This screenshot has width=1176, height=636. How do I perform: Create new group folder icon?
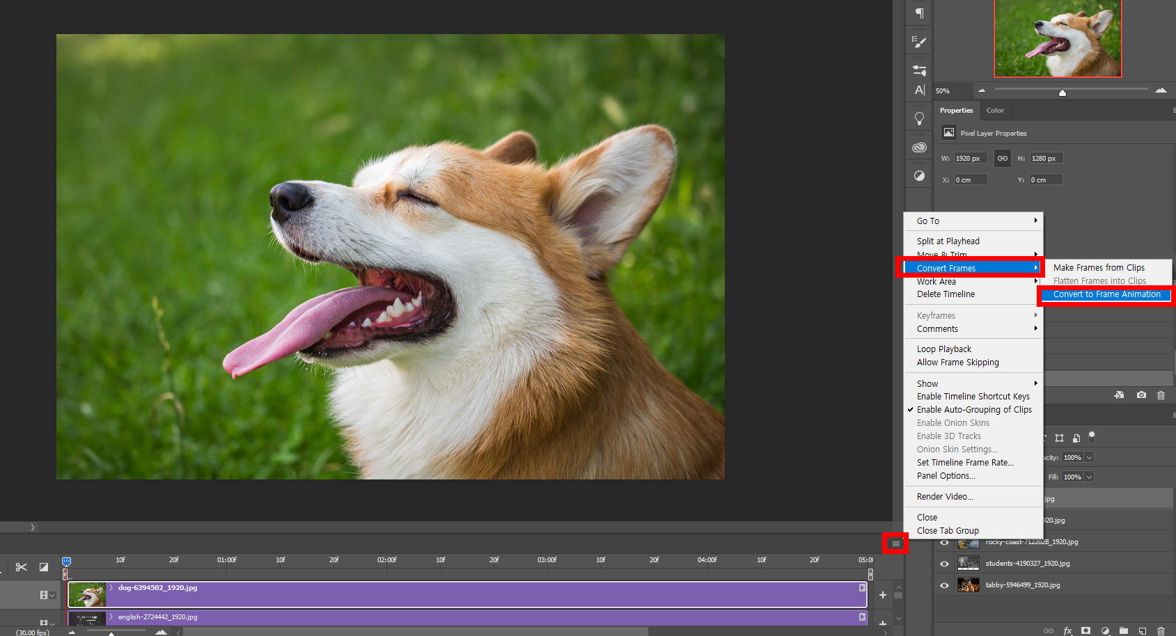tap(1123, 630)
